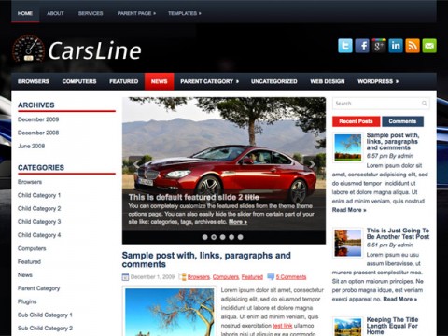Open the Google Plus social icon
Screen dimensions: 448x336
pos(379,46)
